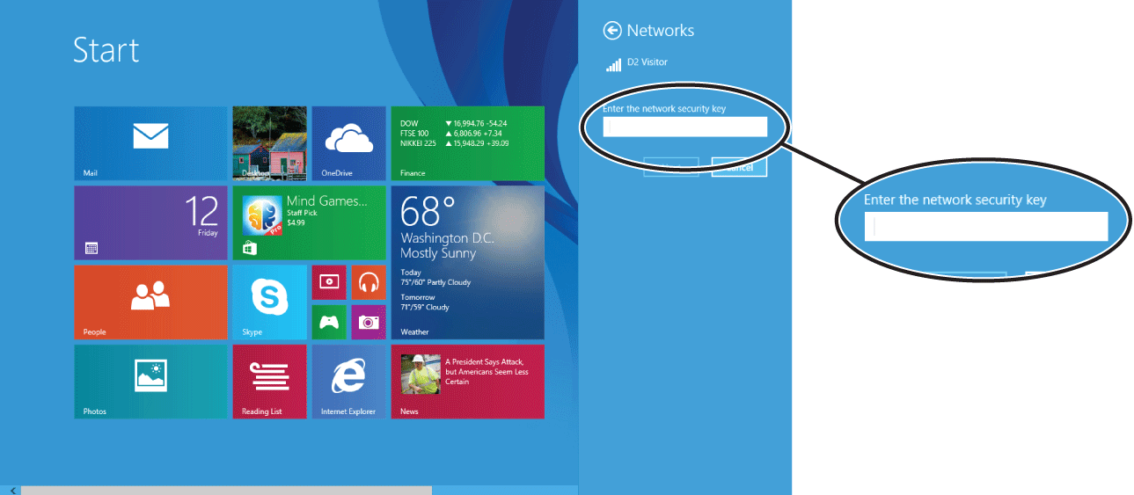Open the Calendar tile showing 12 Friday

150,222
